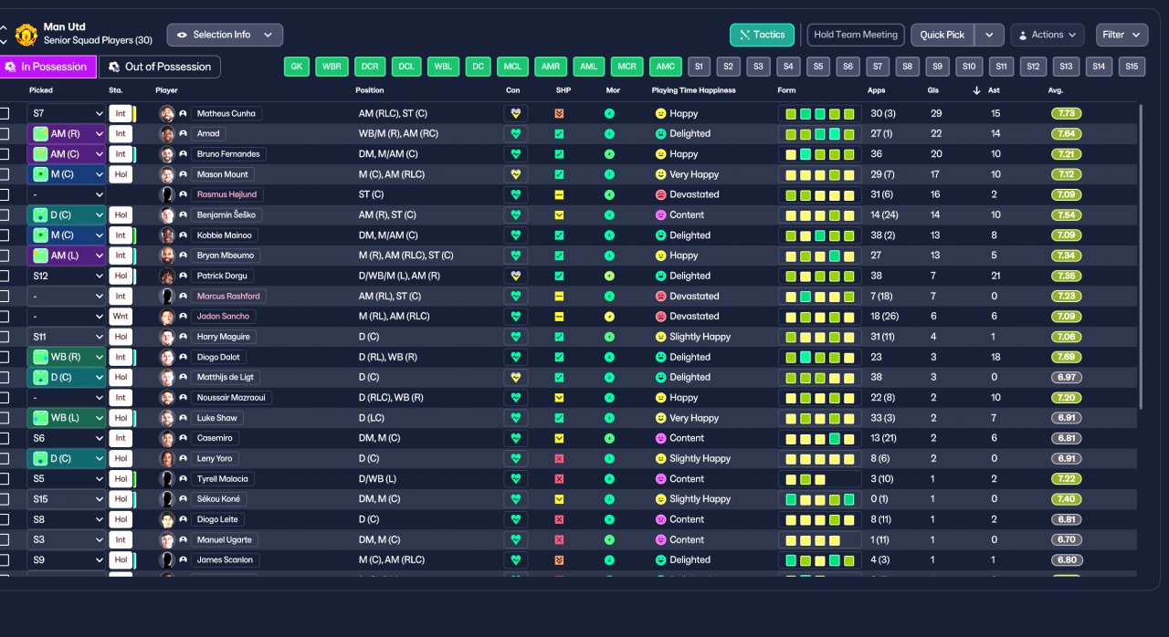The width and height of the screenshot is (1169, 637).
Task: Click the sort arrow beside Gls column
Action: 976,90
